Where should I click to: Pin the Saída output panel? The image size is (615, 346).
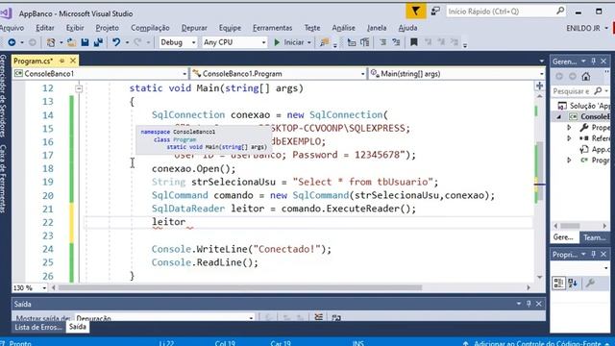529,304
